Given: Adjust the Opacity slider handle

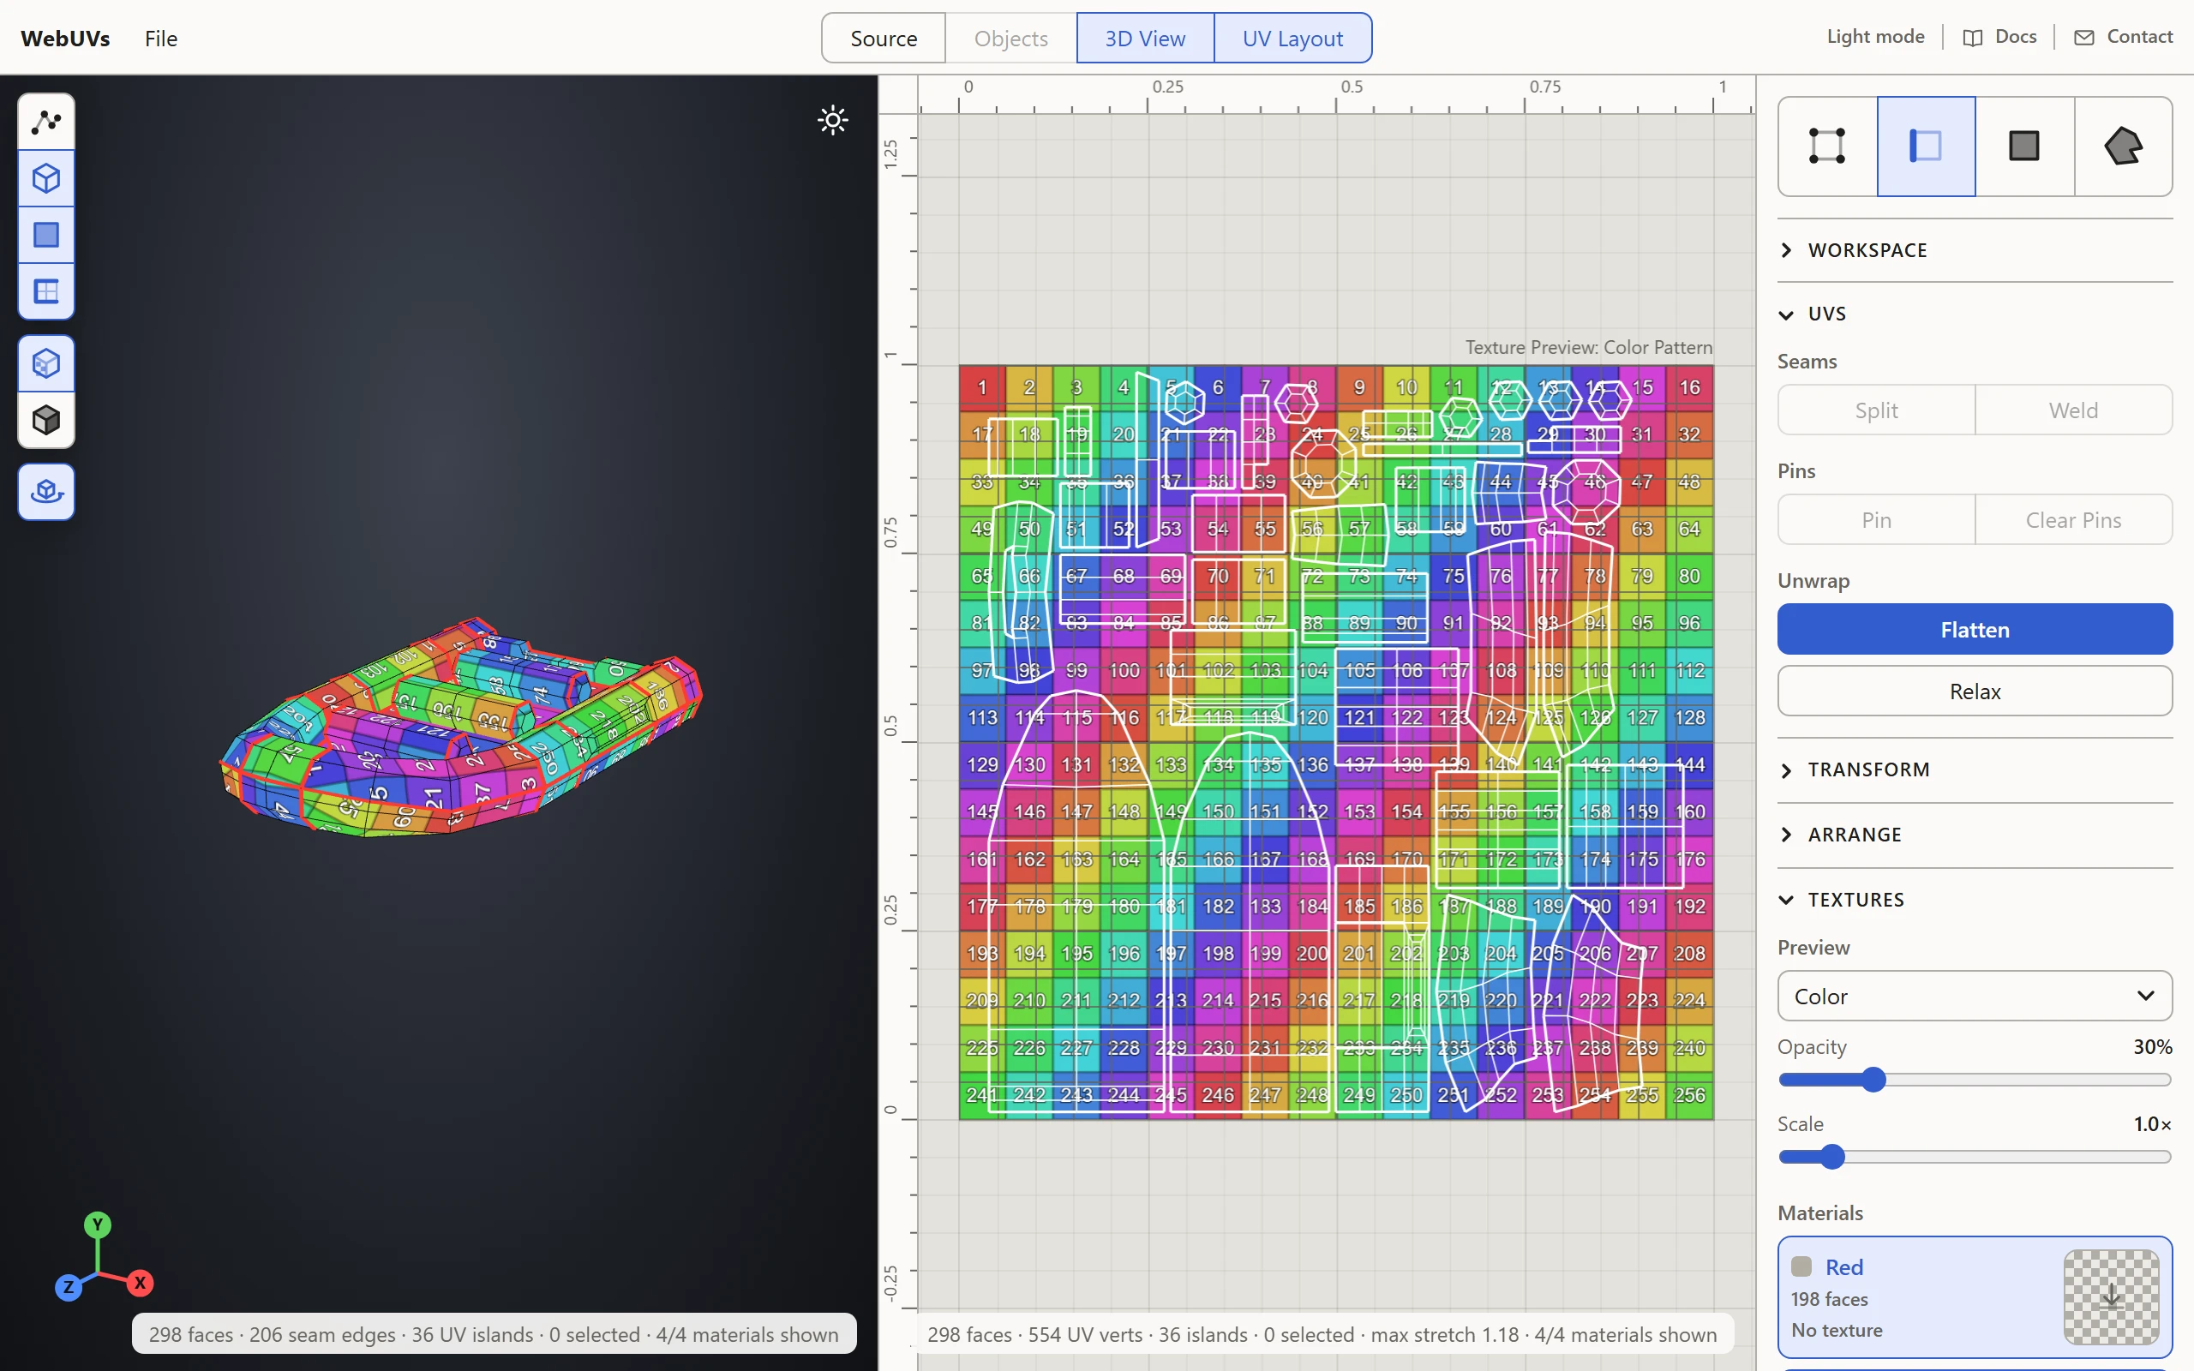Looking at the screenshot, I should coord(1873,1080).
